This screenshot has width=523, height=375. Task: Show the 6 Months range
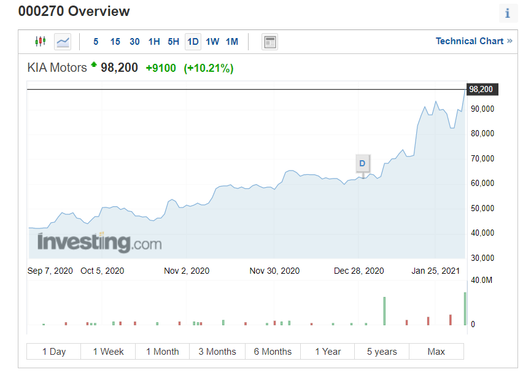click(273, 351)
